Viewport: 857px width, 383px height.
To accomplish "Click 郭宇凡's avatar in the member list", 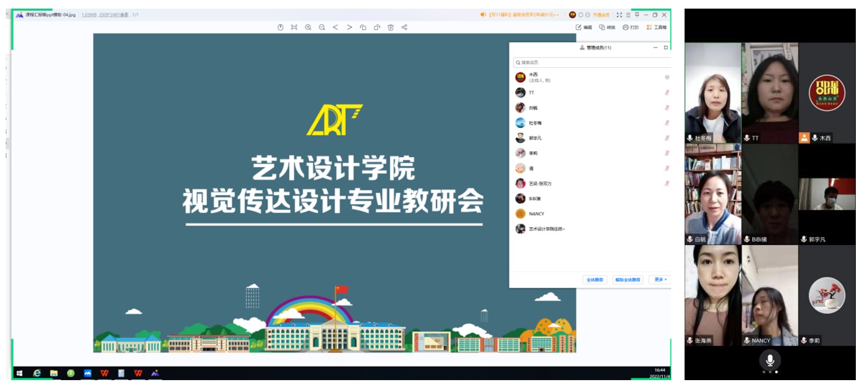I will pos(520,138).
